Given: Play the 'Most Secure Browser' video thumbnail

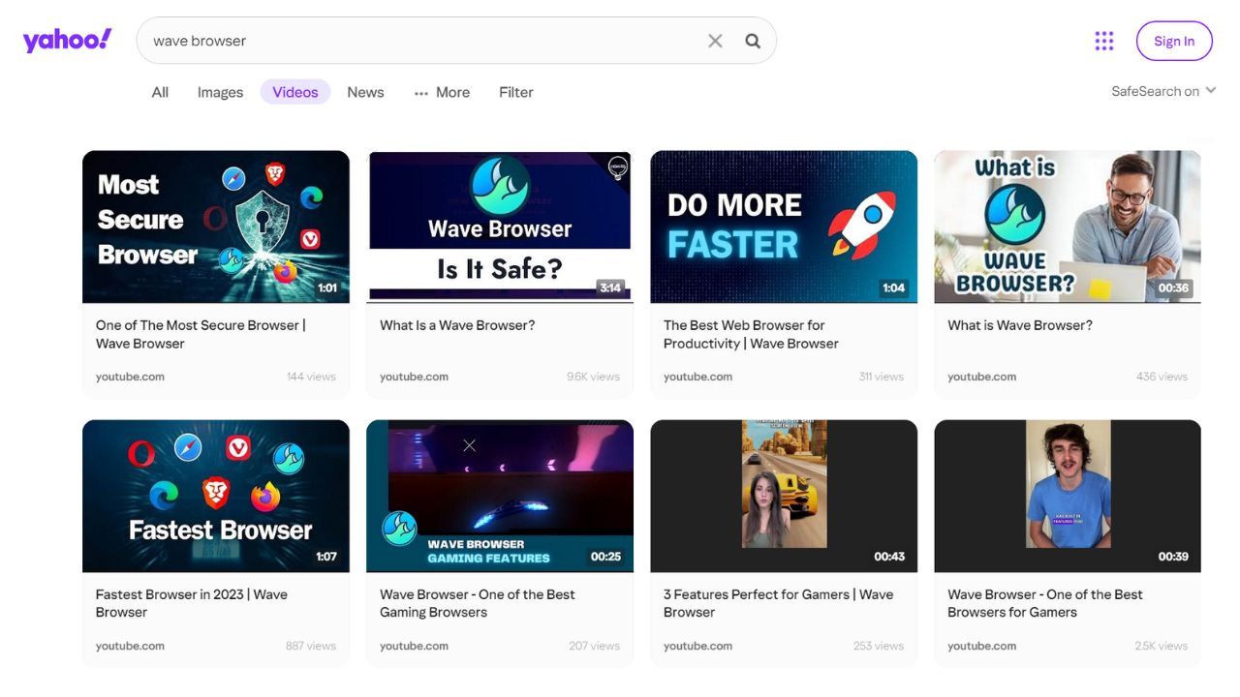Looking at the screenshot, I should pos(215,227).
